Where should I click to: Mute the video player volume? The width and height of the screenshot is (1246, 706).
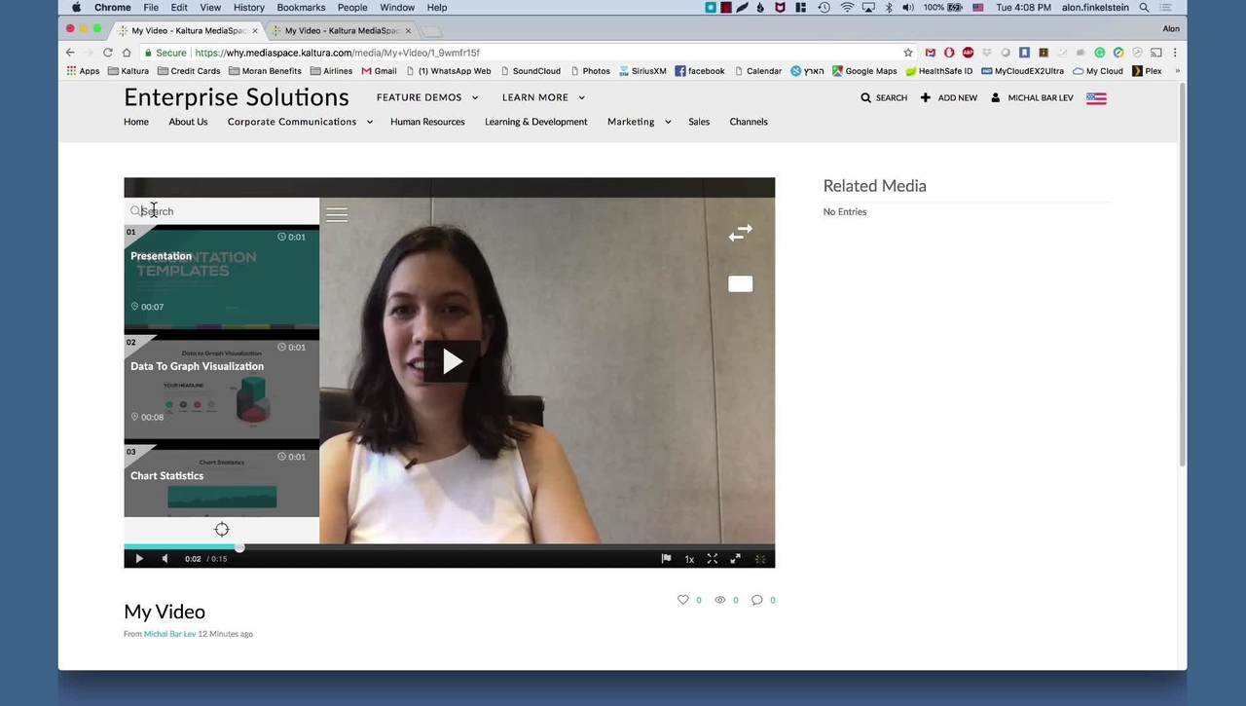click(165, 559)
